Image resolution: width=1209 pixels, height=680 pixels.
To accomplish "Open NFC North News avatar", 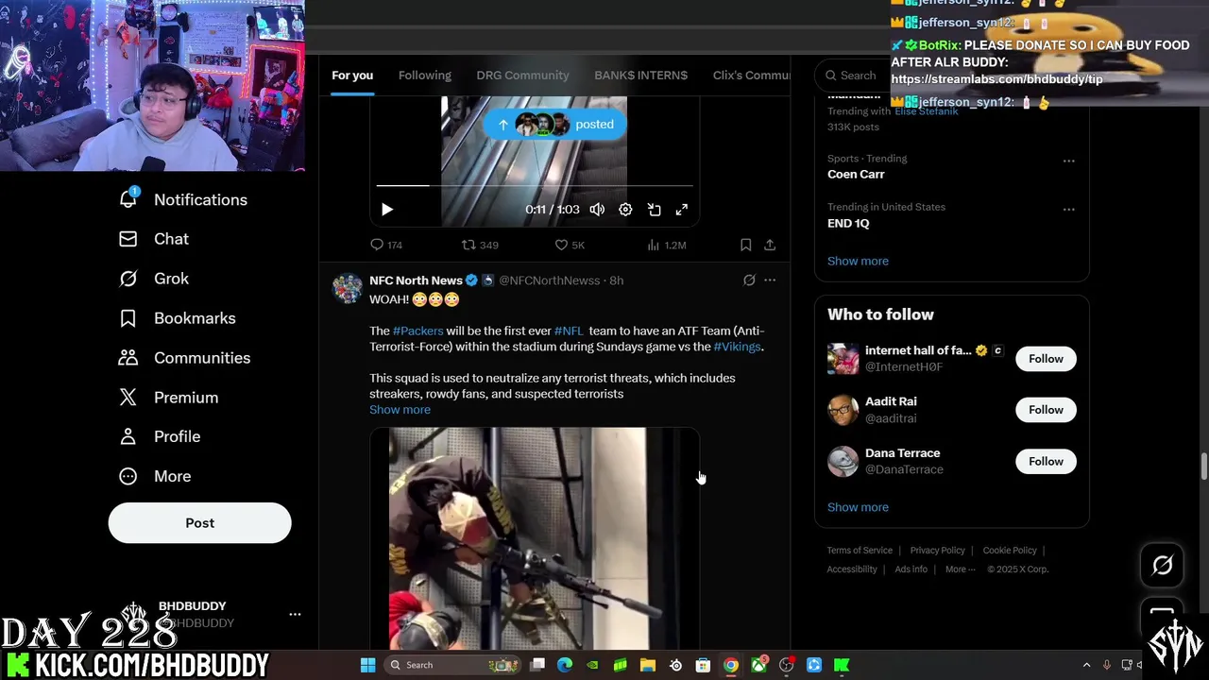I will point(348,288).
